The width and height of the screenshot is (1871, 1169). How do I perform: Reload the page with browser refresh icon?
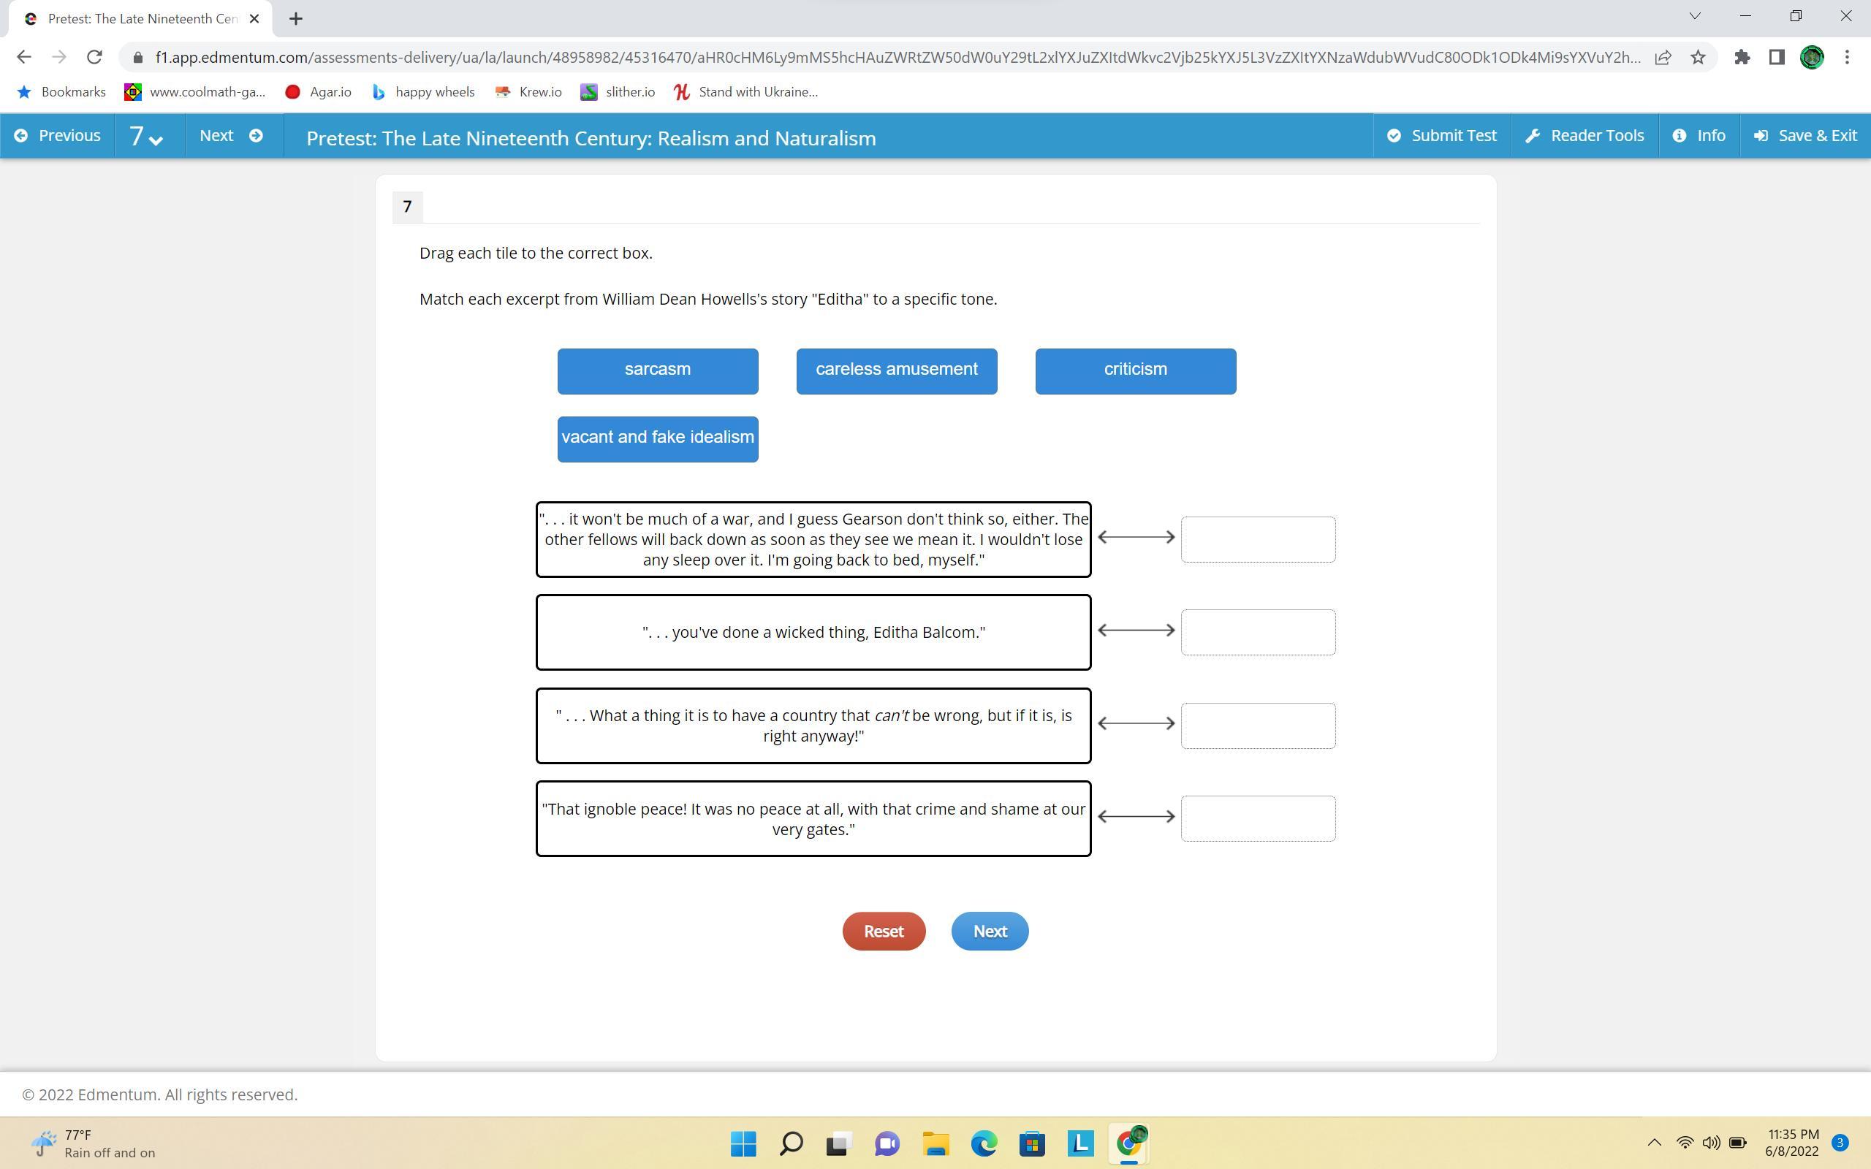pos(94,57)
